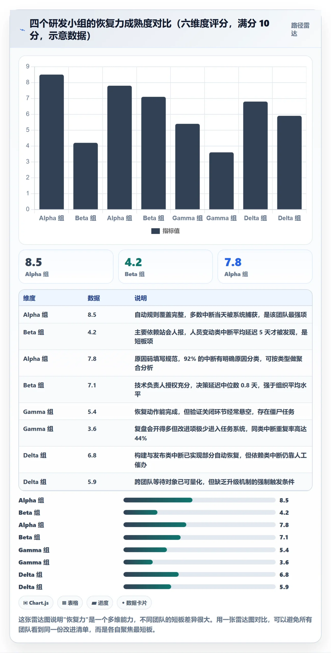Click the description starting 主要依赖站会人报
This screenshot has width=331, height=653.
point(221,336)
